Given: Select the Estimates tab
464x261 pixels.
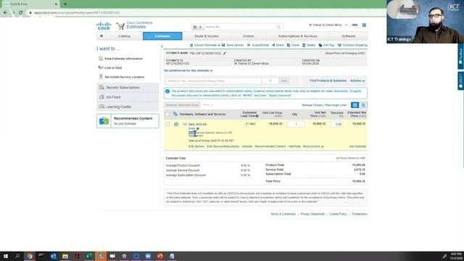Looking at the screenshot, I should pyautogui.click(x=162, y=36).
